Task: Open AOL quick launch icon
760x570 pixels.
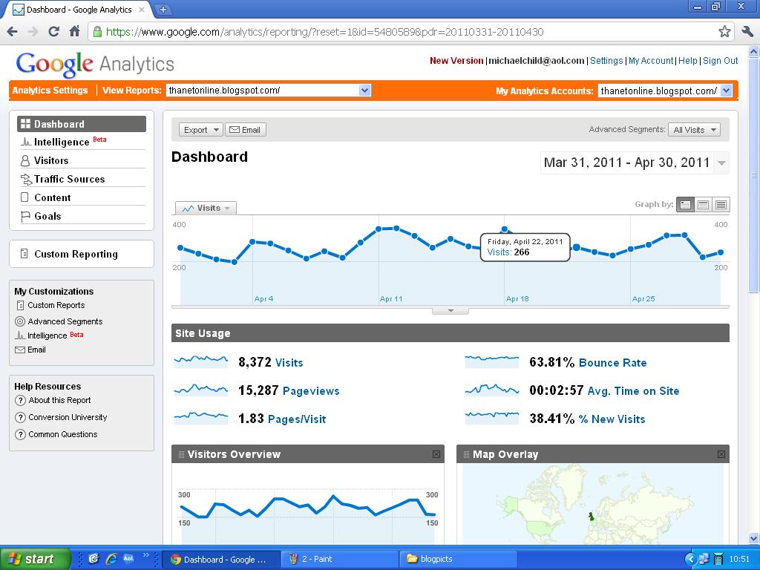Action: click(128, 559)
